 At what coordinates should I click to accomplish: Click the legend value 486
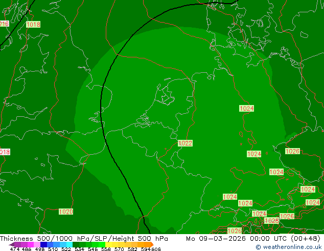pyautogui.click(x=27, y=249)
